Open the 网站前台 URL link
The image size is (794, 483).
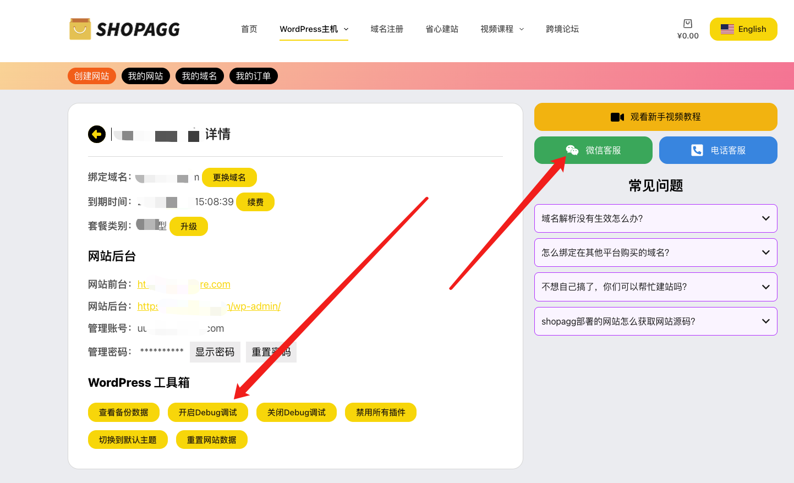coord(184,284)
